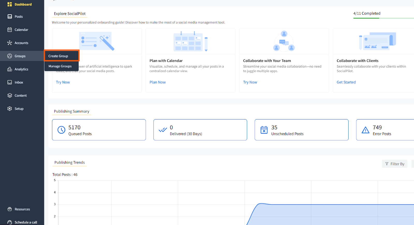414x225 pixels.
Task: Open the Analytics section
Action: click(22, 69)
